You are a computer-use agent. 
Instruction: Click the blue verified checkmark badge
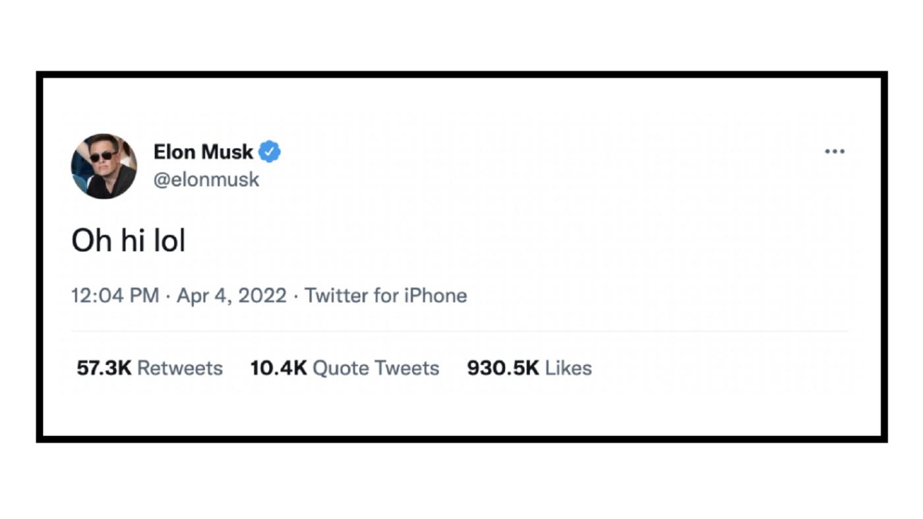coord(269,152)
